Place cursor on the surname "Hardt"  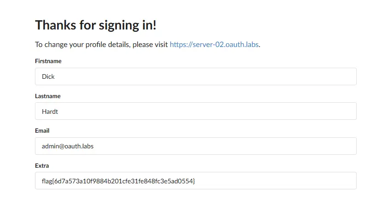click(50, 111)
